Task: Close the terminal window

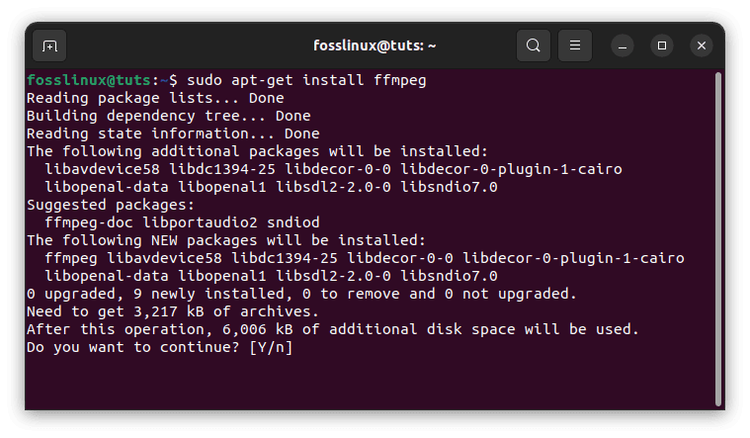Action: coord(702,45)
